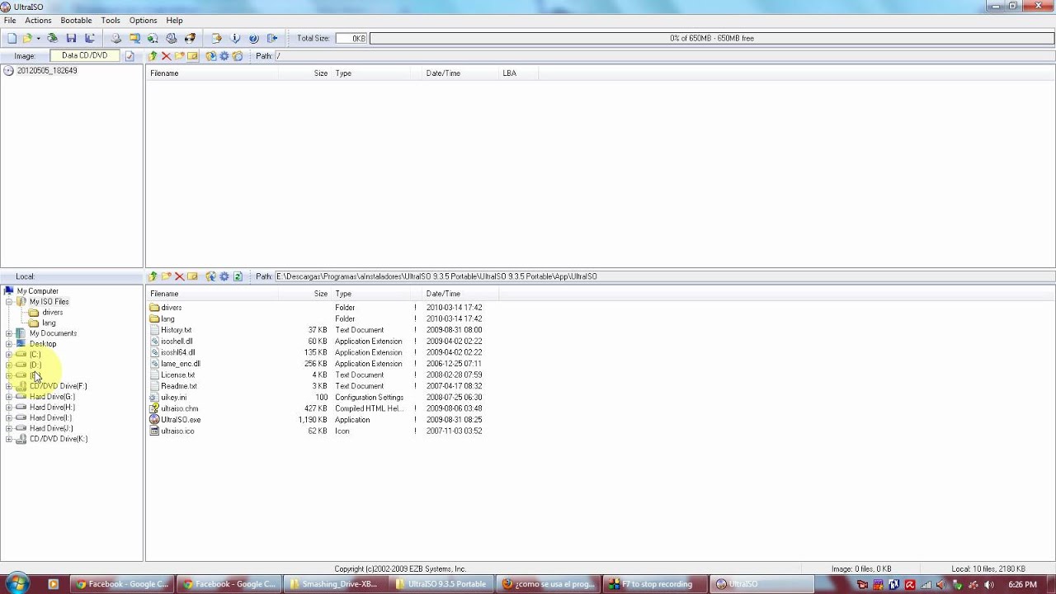Select the drivers folder in local tree
The image size is (1056, 594).
52,313
